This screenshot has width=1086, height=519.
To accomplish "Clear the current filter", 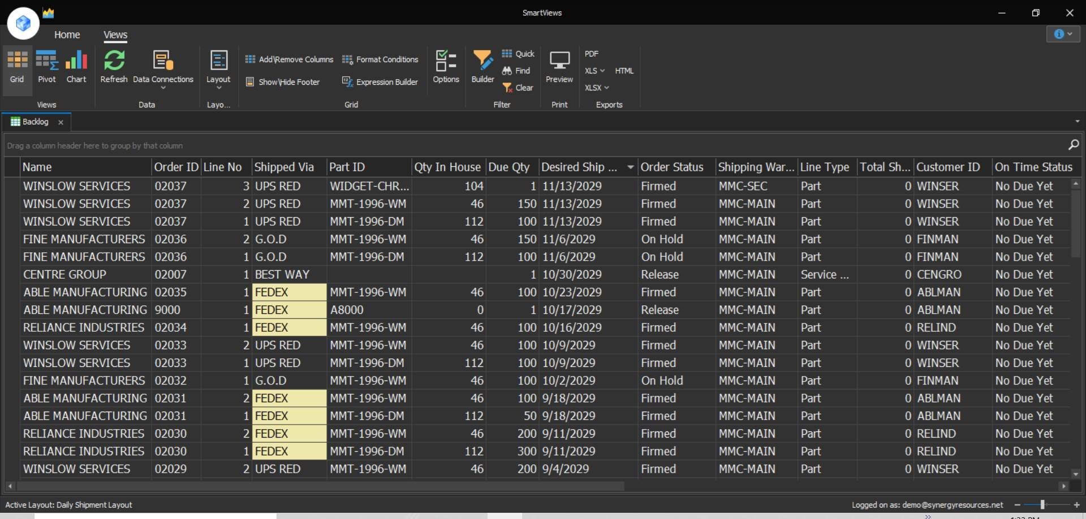I will tap(518, 88).
